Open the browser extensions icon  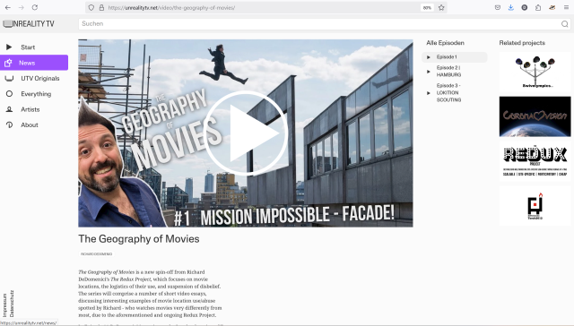click(x=538, y=7)
